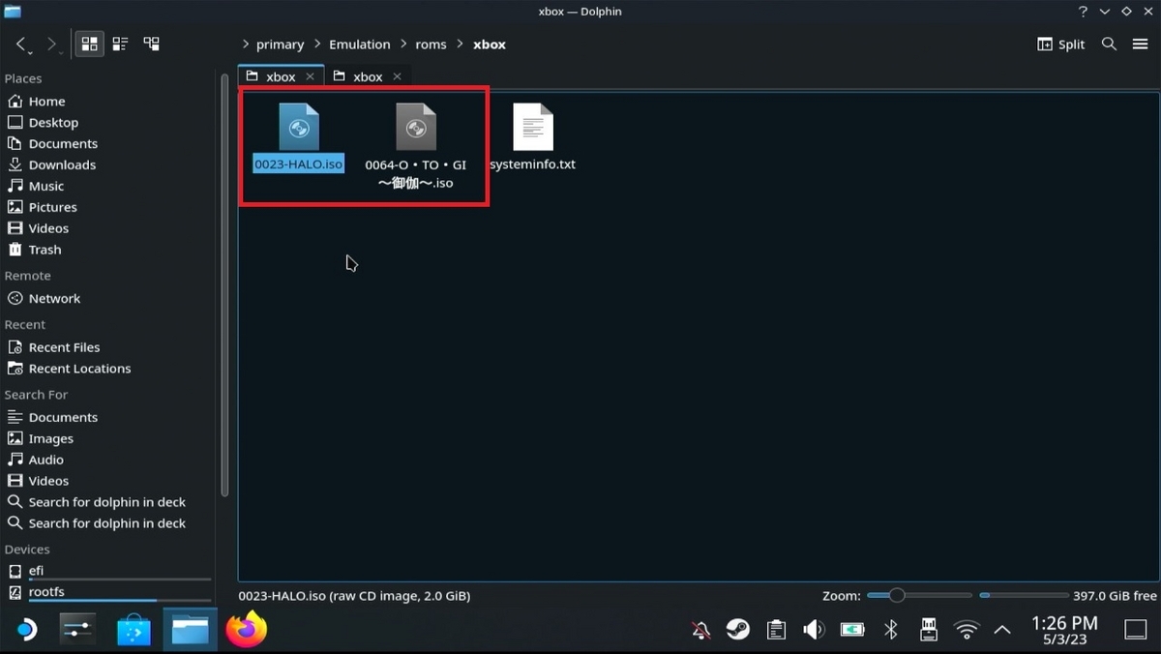
Task: Open Discover store from taskbar
Action: [x=134, y=630]
